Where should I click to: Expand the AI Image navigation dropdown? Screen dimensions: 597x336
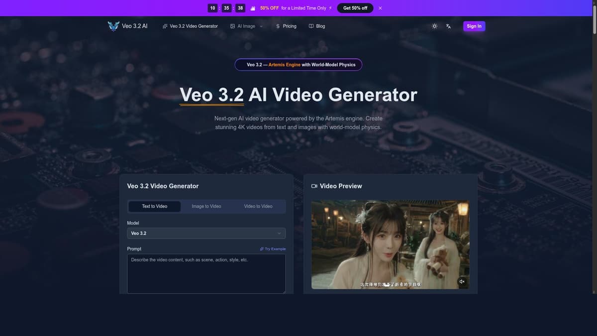coord(261,25)
